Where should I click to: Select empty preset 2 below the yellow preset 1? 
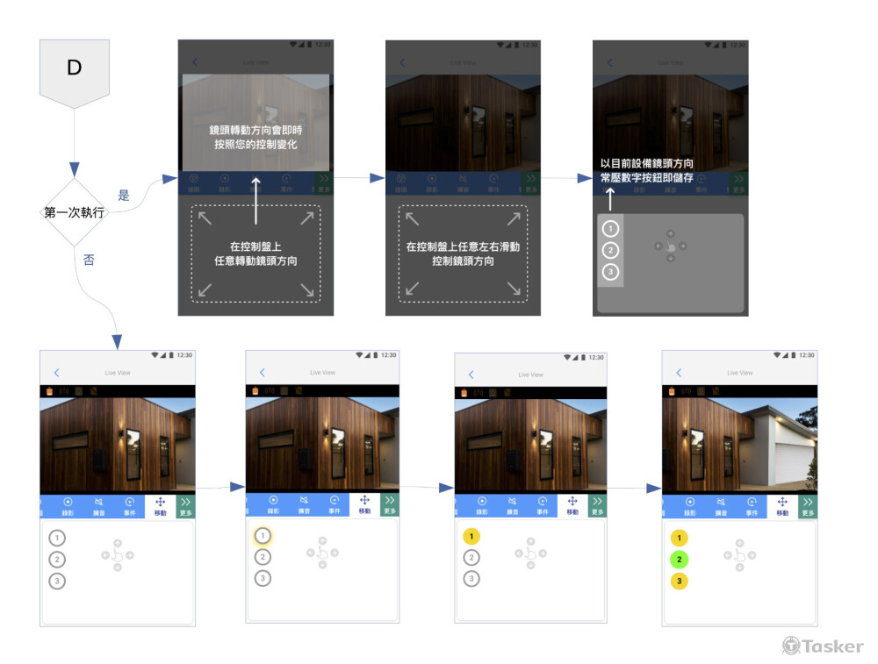click(x=471, y=558)
